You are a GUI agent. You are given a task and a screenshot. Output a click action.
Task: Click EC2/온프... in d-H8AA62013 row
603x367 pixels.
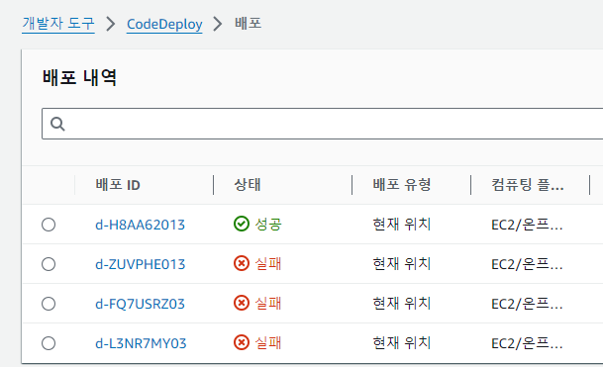[x=527, y=225]
